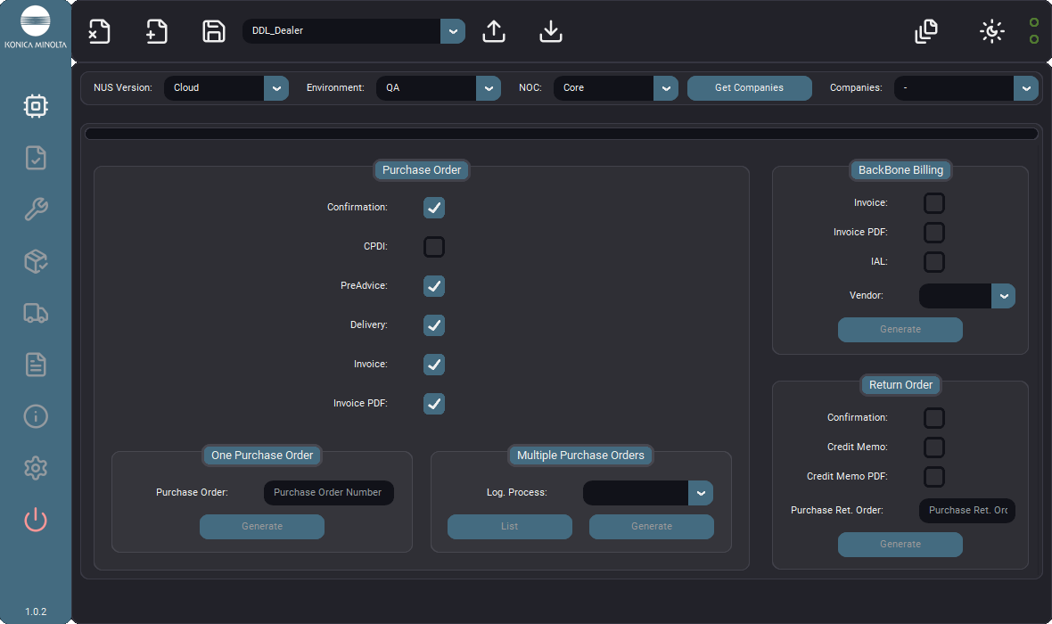Toggle the light/dark theme icon
The width and height of the screenshot is (1052, 624).
(x=991, y=31)
